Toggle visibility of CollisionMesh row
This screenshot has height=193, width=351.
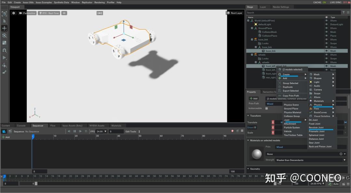click(326, 32)
